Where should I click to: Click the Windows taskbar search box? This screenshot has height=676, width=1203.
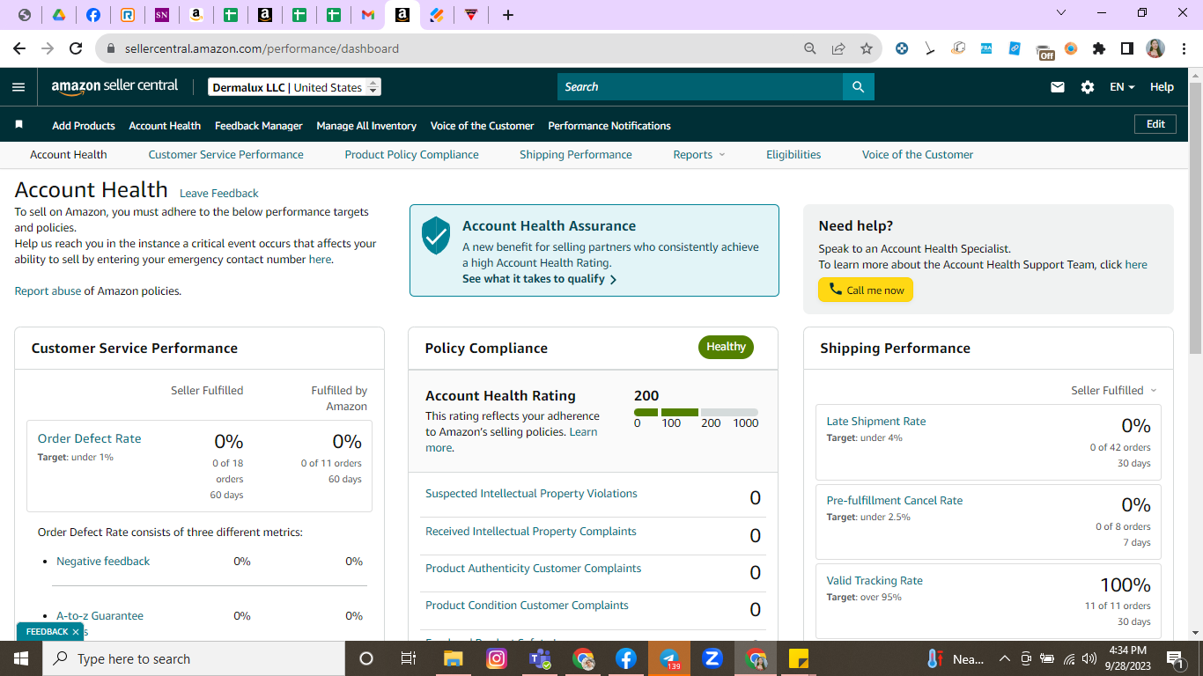[x=194, y=658]
